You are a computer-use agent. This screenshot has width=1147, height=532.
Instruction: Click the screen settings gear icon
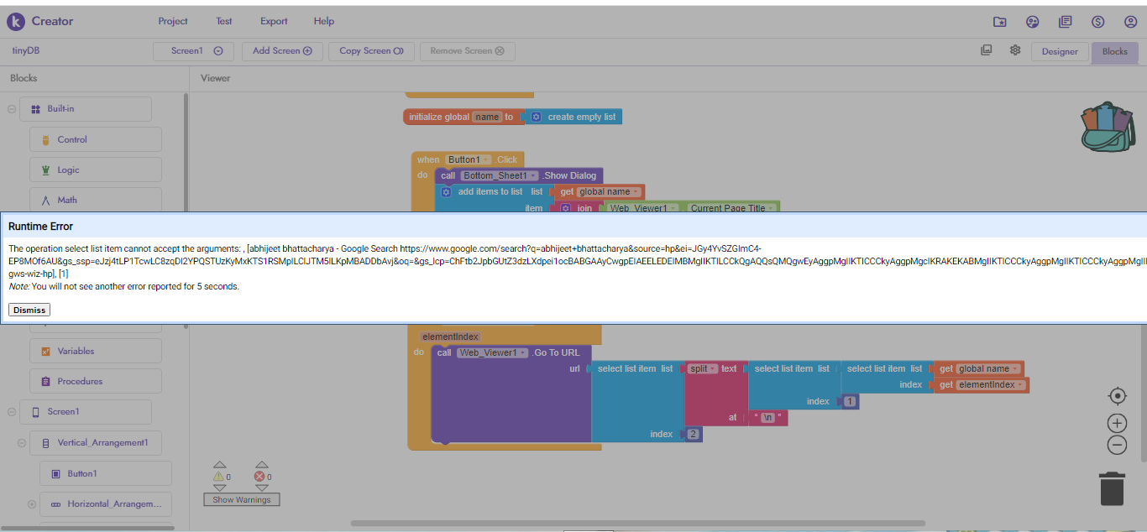pyautogui.click(x=1015, y=50)
